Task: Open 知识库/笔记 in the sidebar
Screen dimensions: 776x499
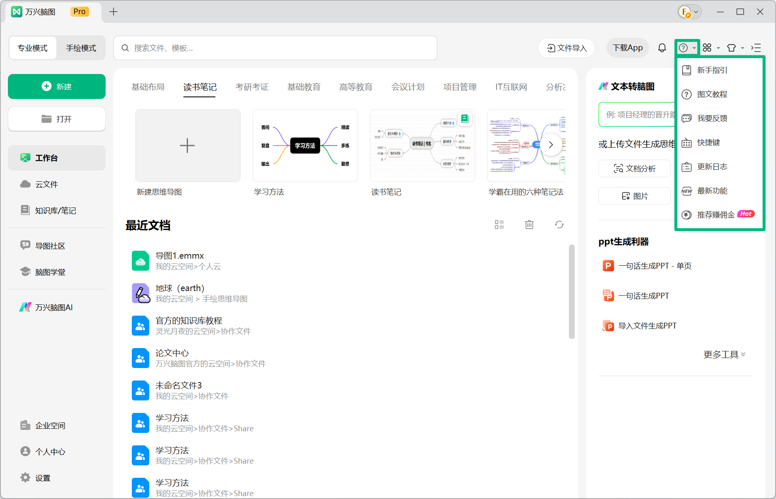Action: (57, 210)
